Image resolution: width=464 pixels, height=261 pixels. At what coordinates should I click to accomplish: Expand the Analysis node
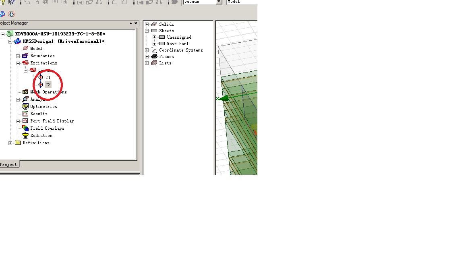coord(18,99)
